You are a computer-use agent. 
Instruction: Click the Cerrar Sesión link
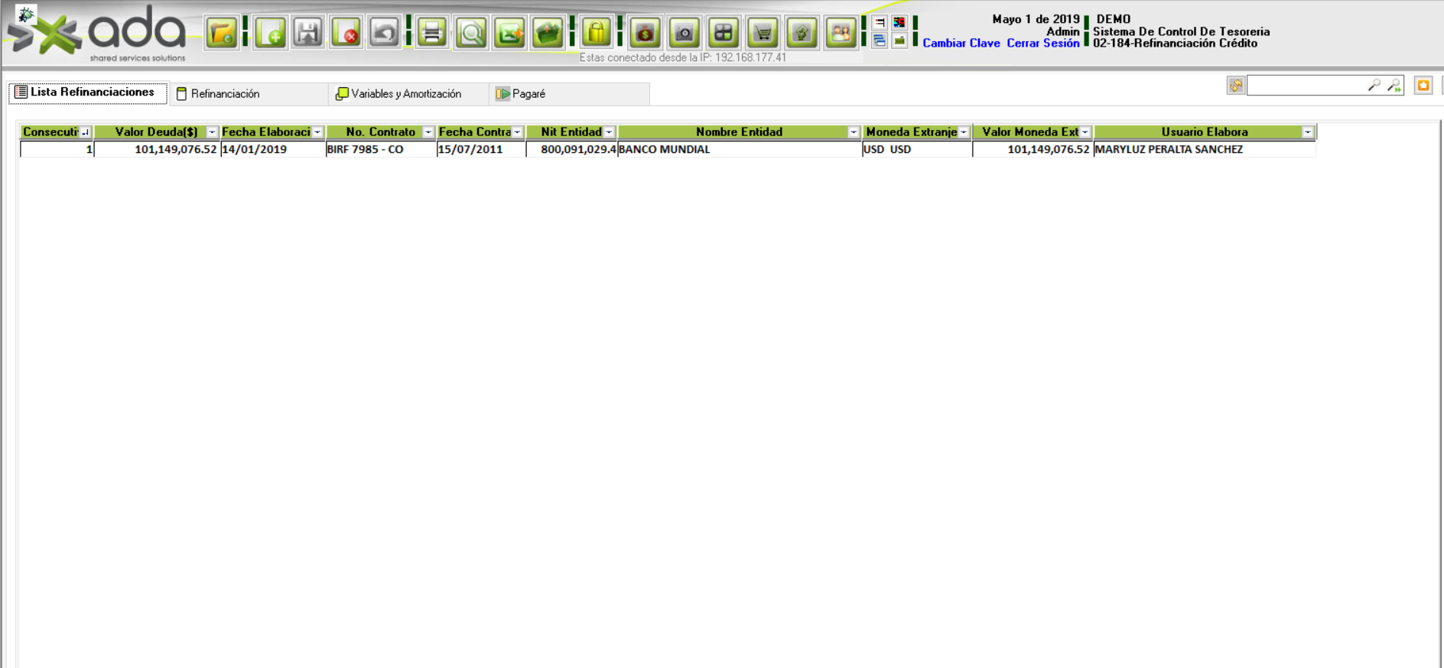[1042, 44]
